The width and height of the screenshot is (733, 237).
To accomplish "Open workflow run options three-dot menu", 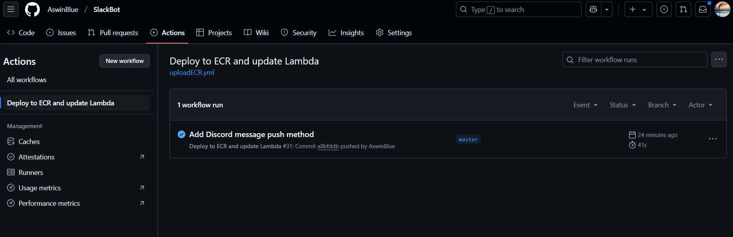I will [x=713, y=139].
